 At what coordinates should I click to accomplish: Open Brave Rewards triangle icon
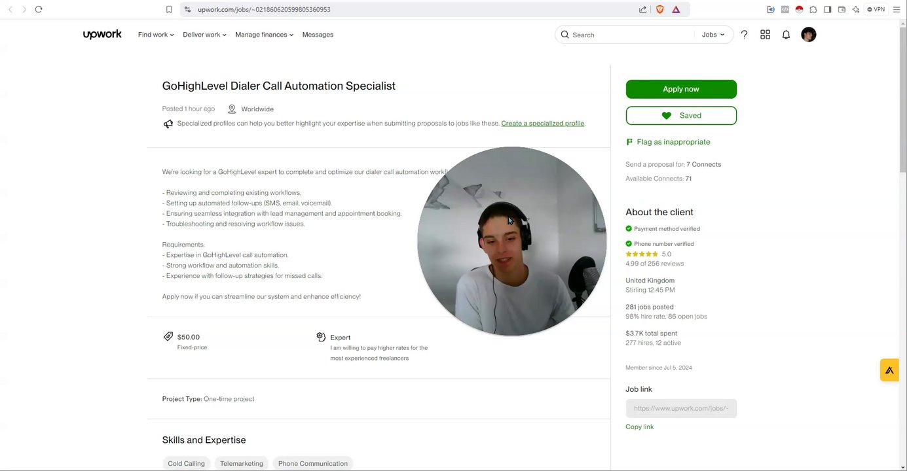pos(676,9)
